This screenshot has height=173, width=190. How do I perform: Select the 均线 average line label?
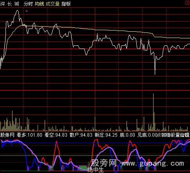(x=39, y=4)
